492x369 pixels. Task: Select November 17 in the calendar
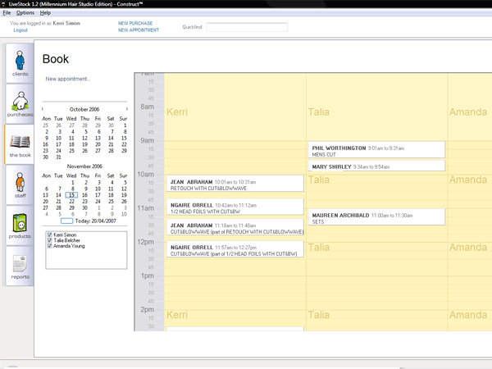98,195
